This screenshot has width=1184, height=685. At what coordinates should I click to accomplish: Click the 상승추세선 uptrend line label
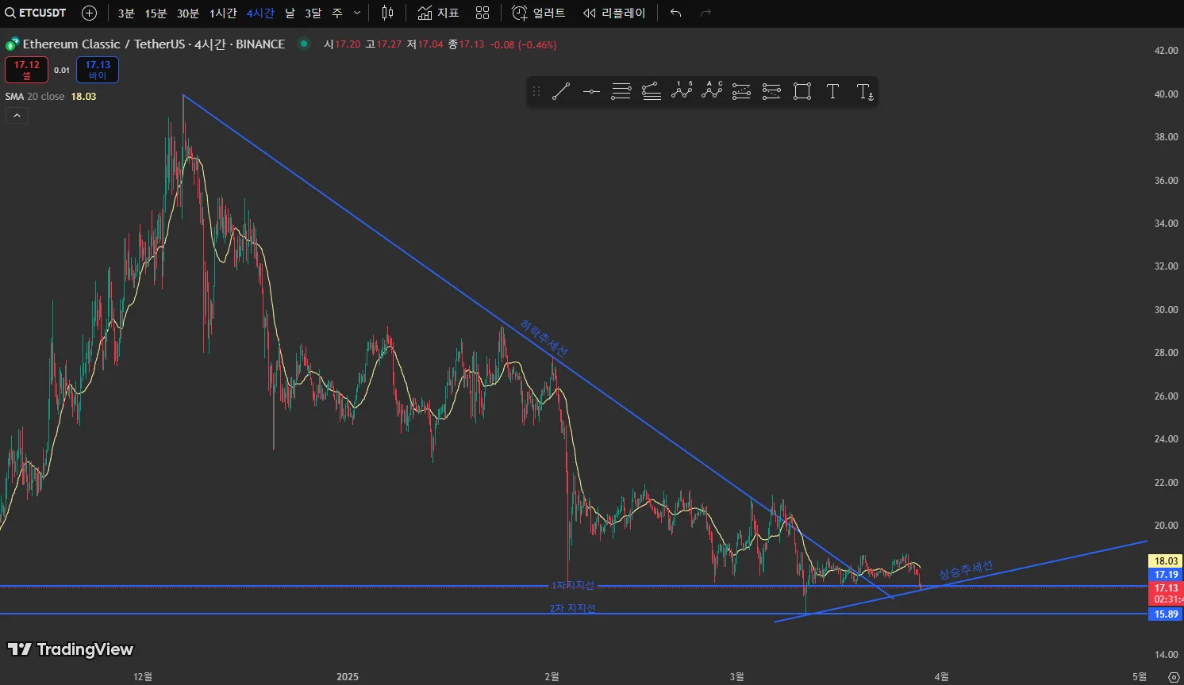966,570
